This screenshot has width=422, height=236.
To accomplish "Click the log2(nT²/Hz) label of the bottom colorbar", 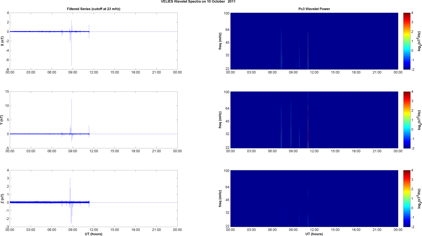I will coord(419,199).
